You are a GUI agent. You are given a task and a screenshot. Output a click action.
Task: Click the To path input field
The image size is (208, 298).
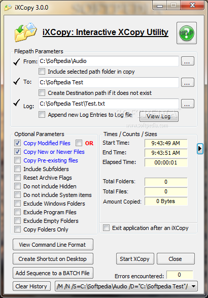(x=109, y=82)
